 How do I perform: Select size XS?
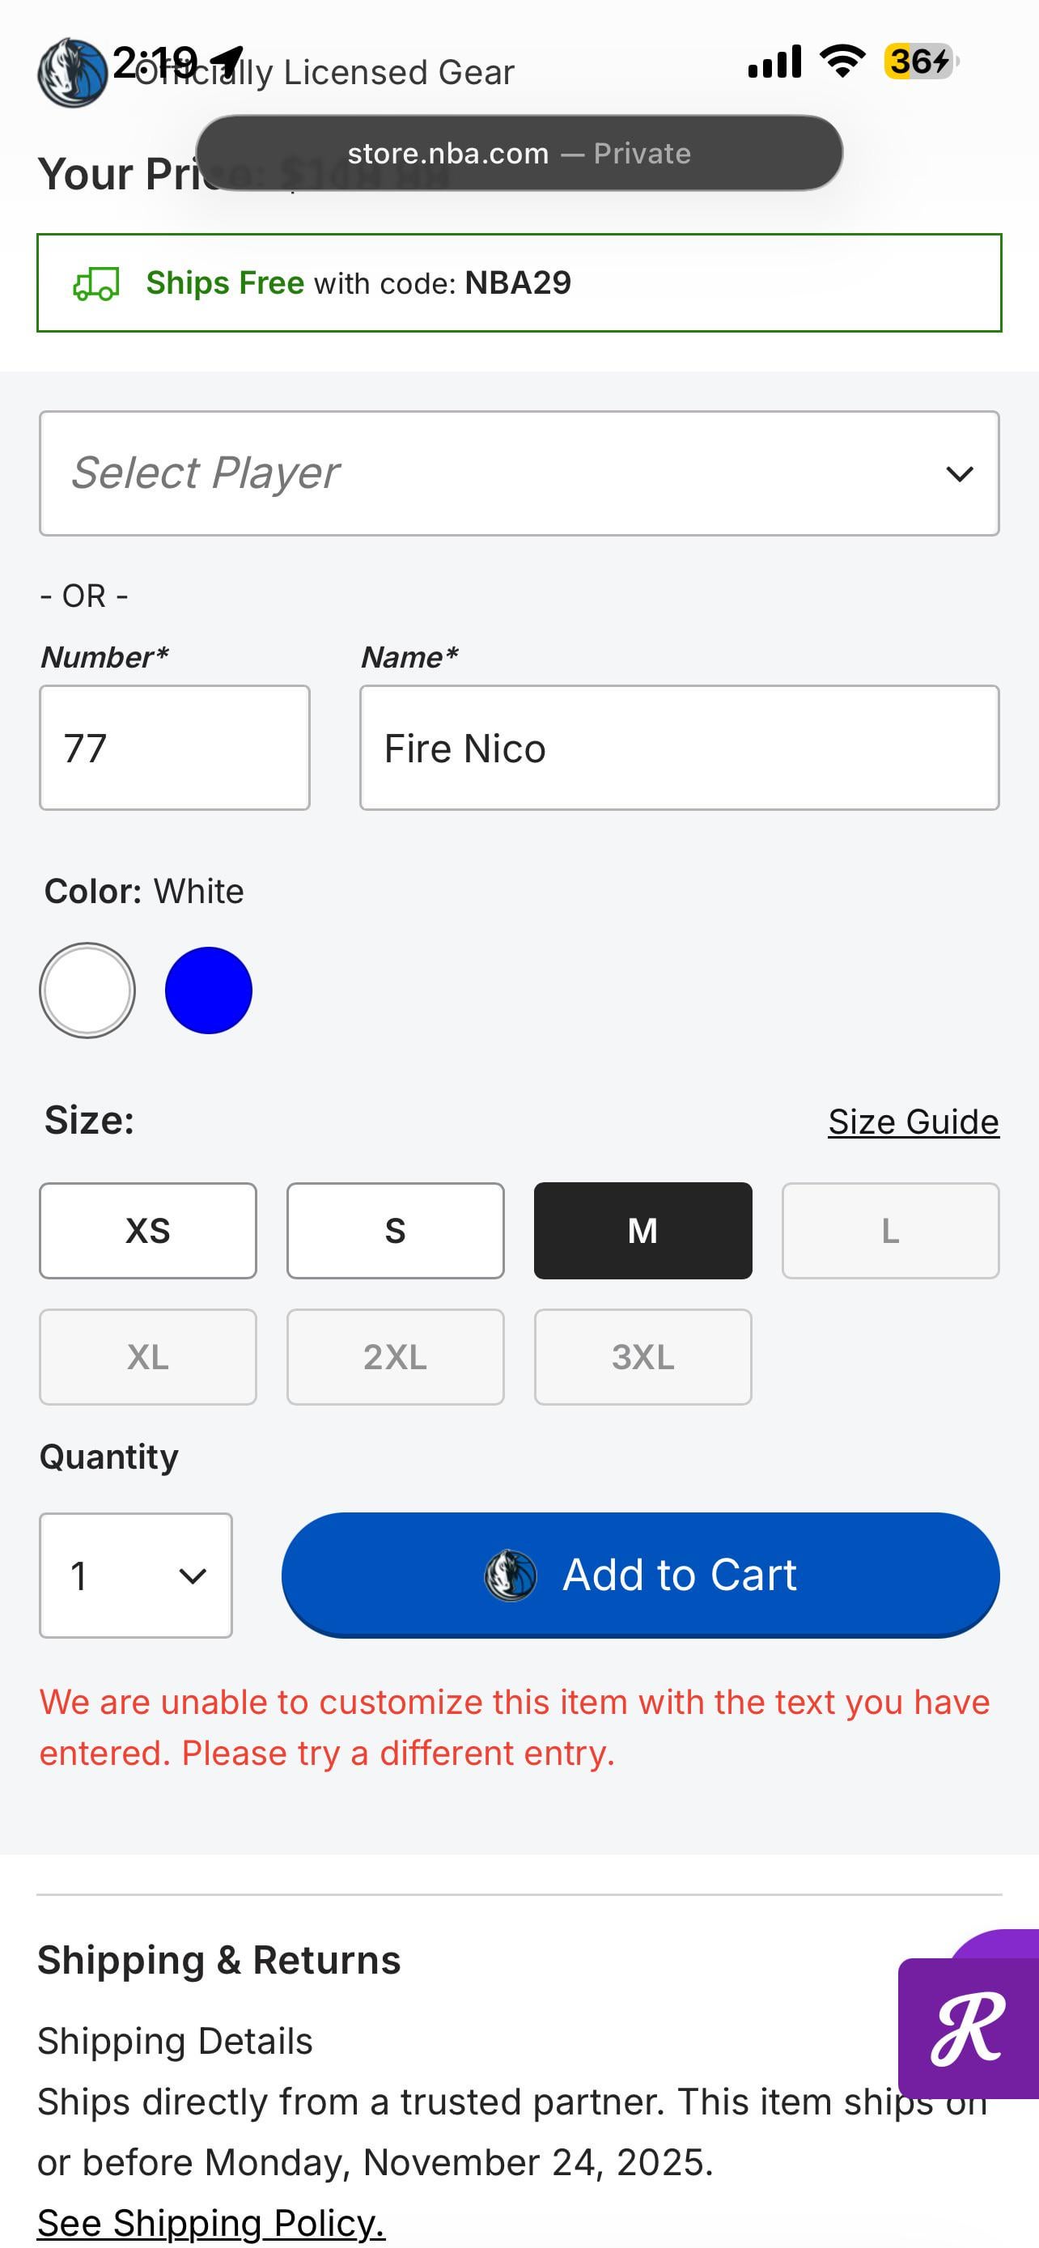pos(147,1231)
